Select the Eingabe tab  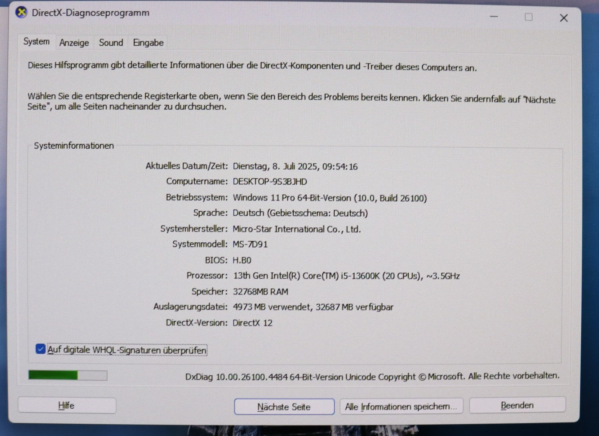tap(148, 43)
